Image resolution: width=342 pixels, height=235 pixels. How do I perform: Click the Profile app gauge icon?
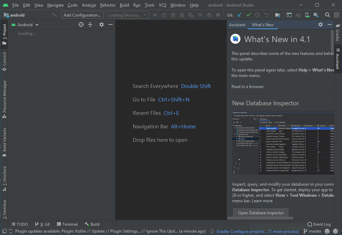(x=200, y=15)
